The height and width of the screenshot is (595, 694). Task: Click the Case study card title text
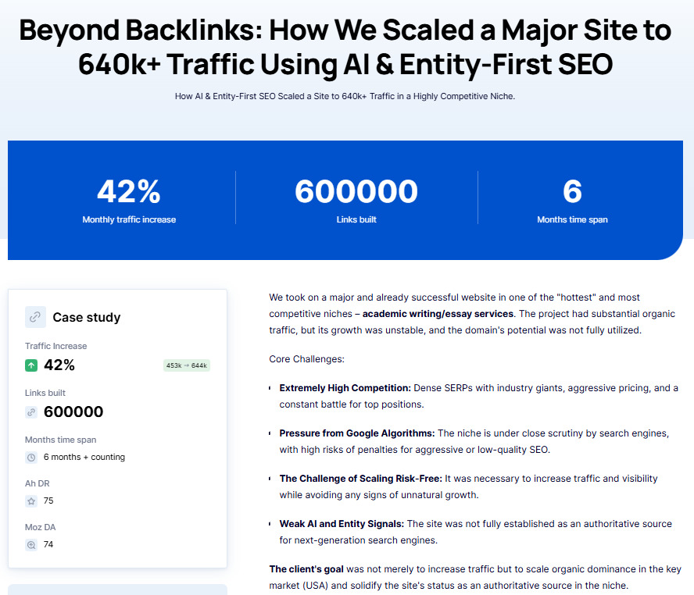point(86,317)
